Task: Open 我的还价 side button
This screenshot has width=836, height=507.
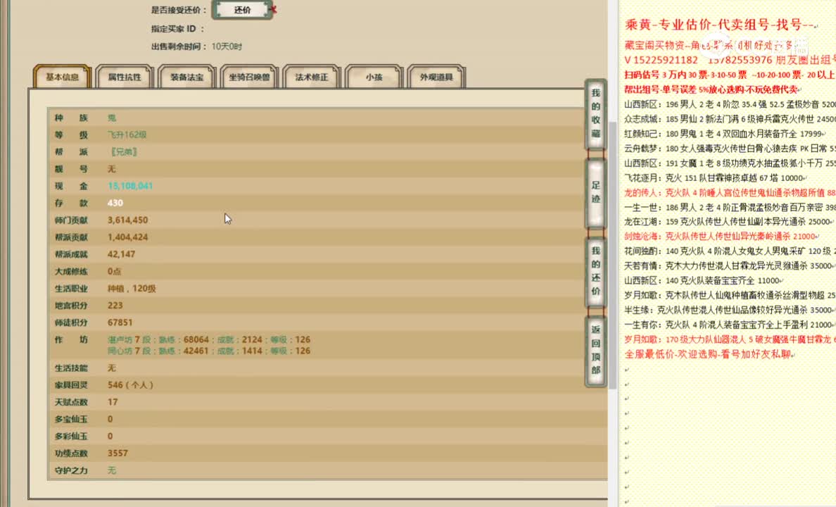Action: click(595, 271)
